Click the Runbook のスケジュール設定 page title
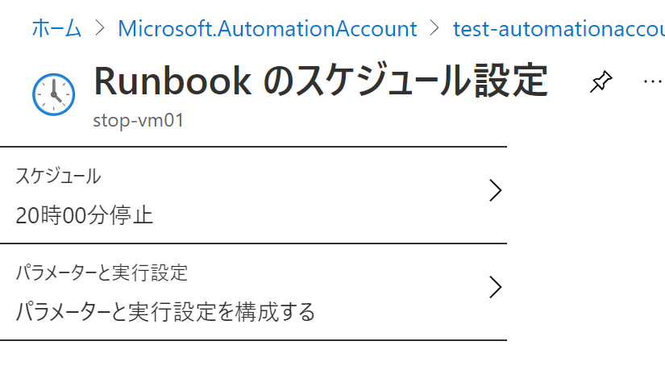665x387 pixels. click(321, 81)
